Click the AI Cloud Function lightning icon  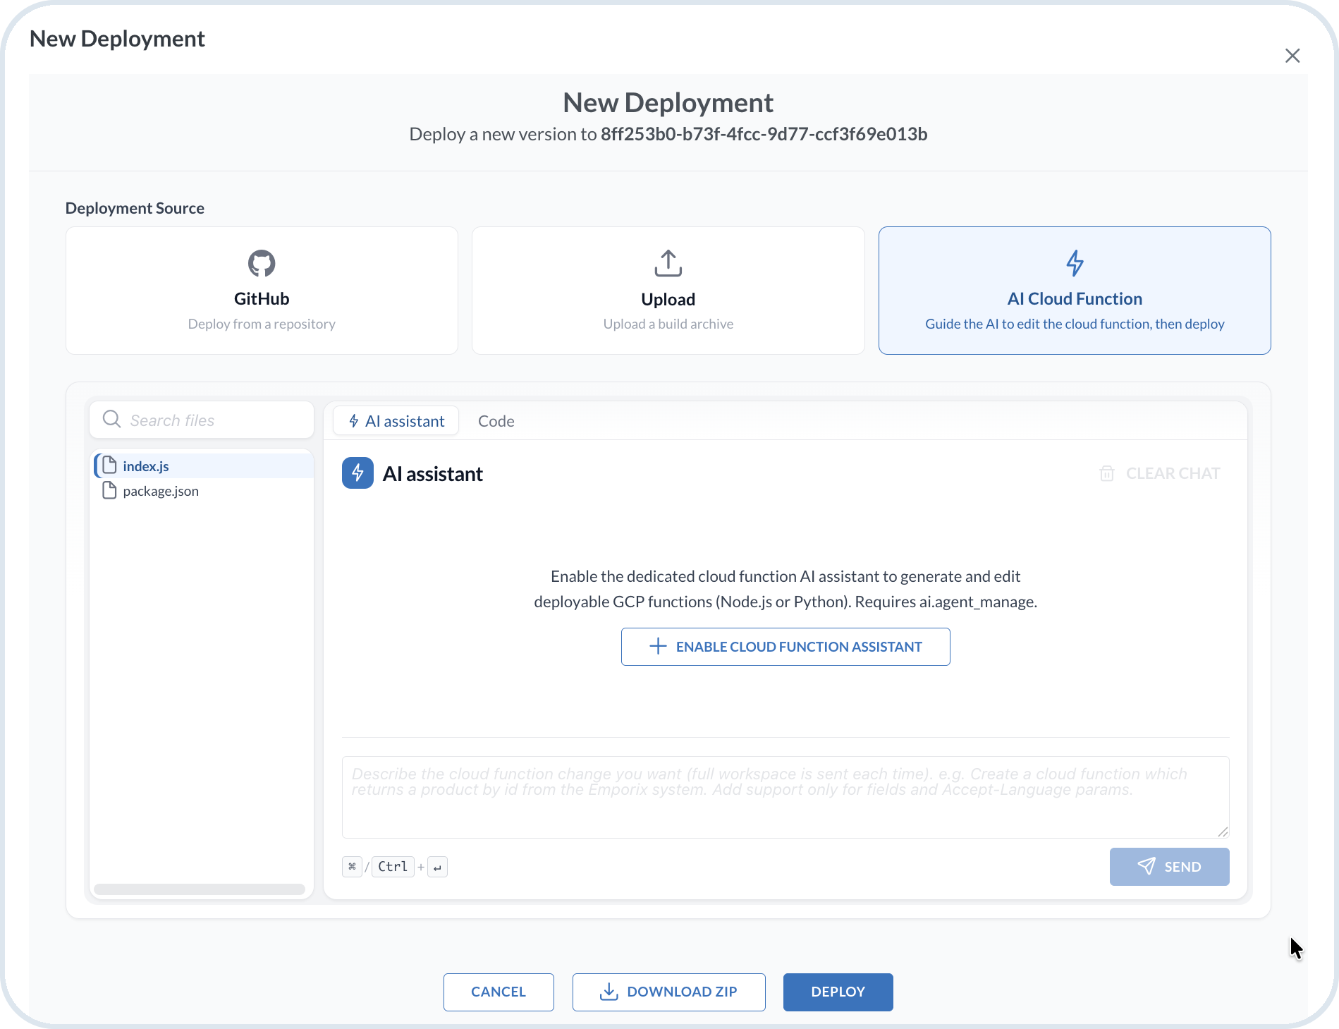pyautogui.click(x=1075, y=263)
